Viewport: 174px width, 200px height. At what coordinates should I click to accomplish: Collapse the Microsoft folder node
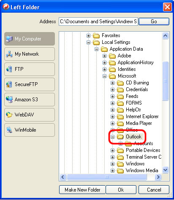(104, 76)
